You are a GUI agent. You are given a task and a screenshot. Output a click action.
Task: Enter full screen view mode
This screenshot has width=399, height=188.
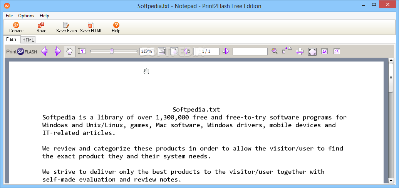coord(312,52)
